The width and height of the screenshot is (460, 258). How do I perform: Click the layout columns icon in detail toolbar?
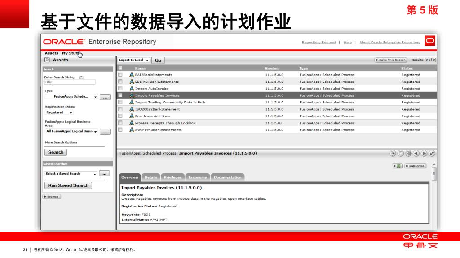[408, 153]
